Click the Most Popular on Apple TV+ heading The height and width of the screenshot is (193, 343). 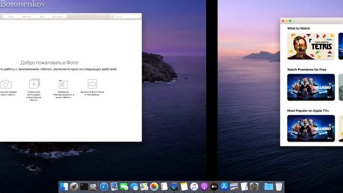308,111
